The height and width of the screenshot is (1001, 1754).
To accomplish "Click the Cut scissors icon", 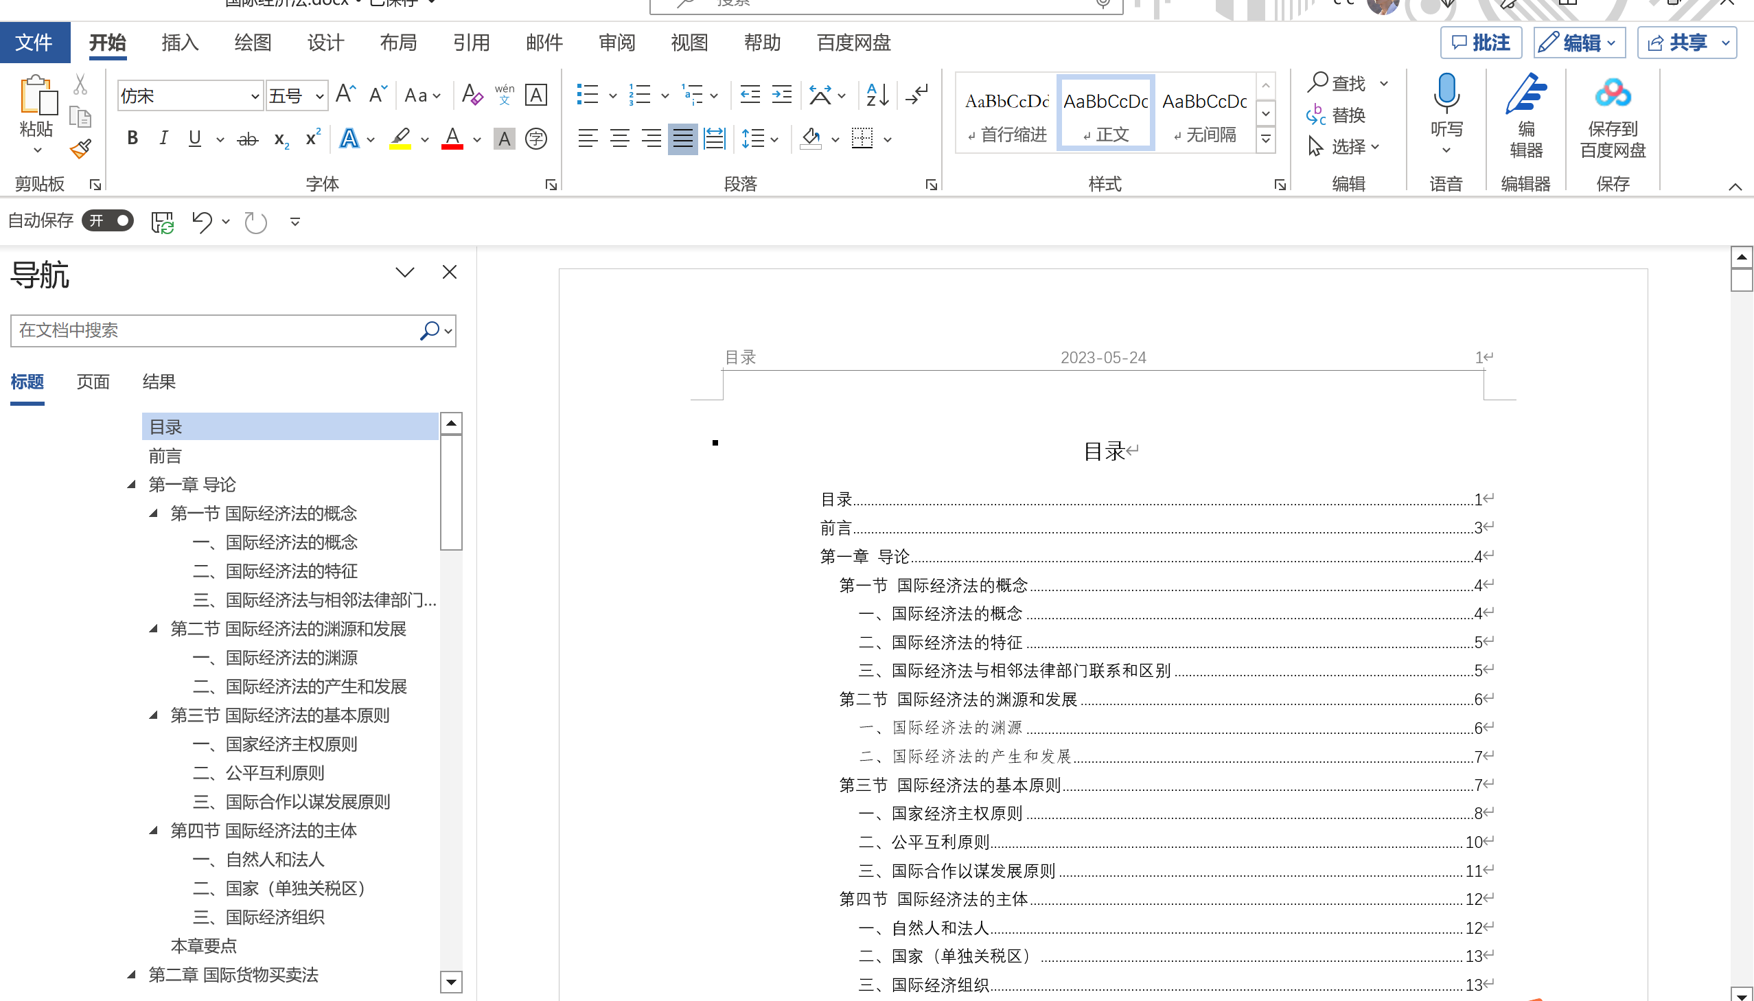I will point(80,84).
